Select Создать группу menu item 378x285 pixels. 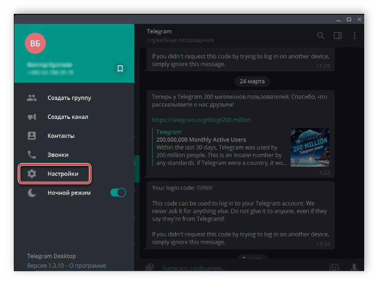pyautogui.click(x=69, y=98)
